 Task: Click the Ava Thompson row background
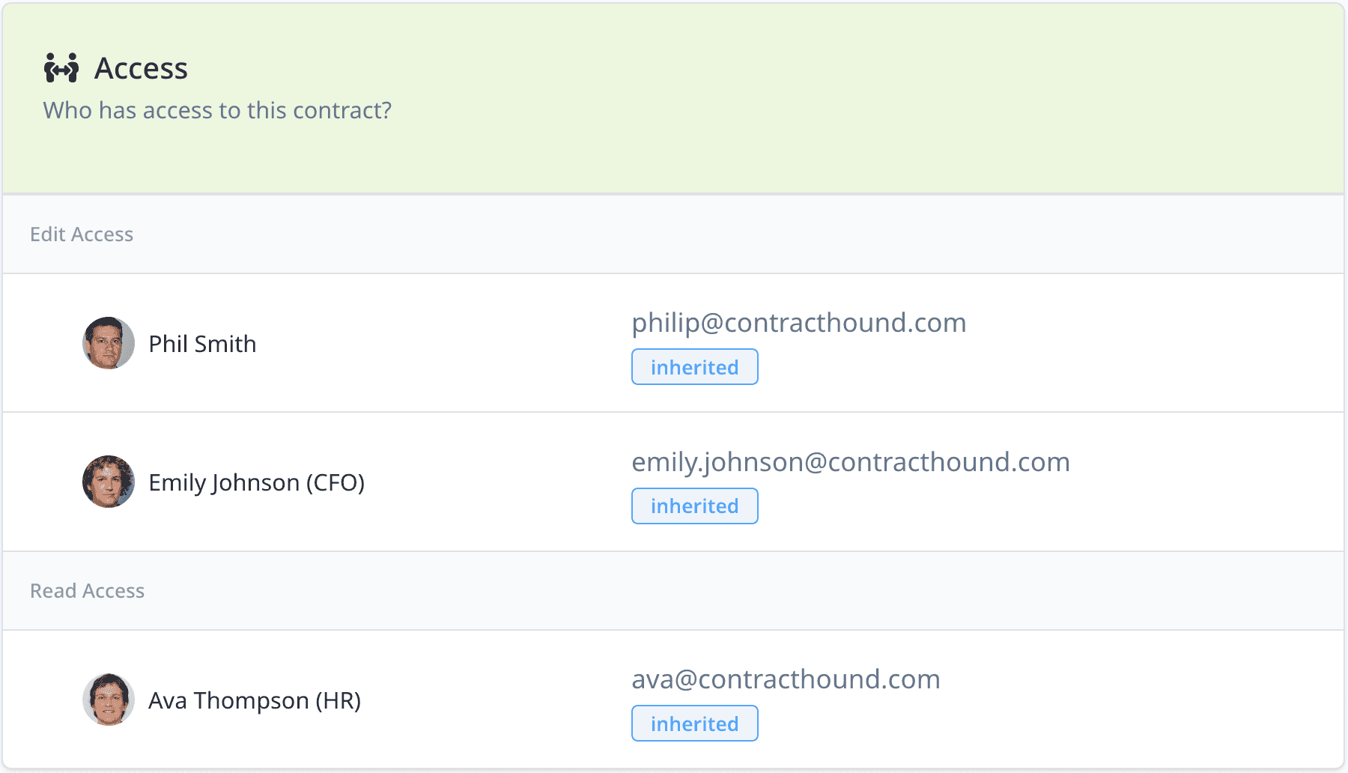click(673, 700)
